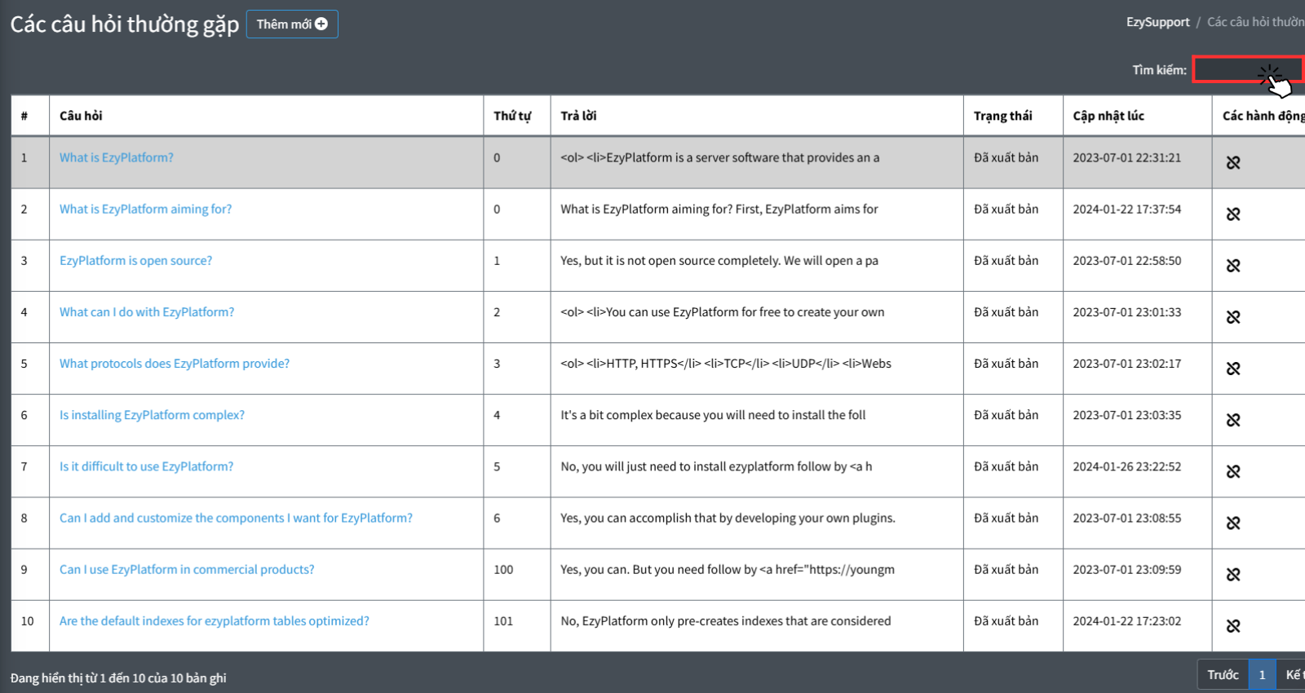Sort by 'Thứ tự' column header

click(512, 116)
